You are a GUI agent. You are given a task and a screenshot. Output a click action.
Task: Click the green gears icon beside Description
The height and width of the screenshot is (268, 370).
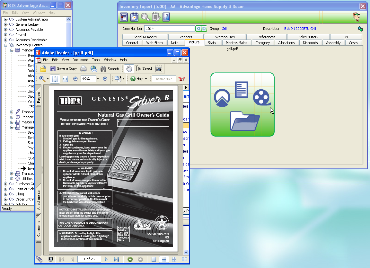[360, 29]
